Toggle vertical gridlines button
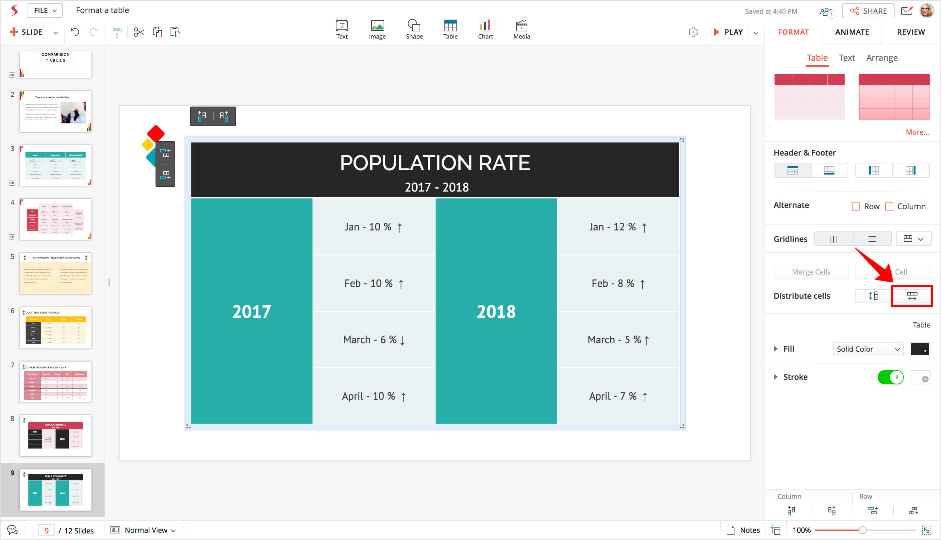This screenshot has height=540, width=941. pos(833,239)
